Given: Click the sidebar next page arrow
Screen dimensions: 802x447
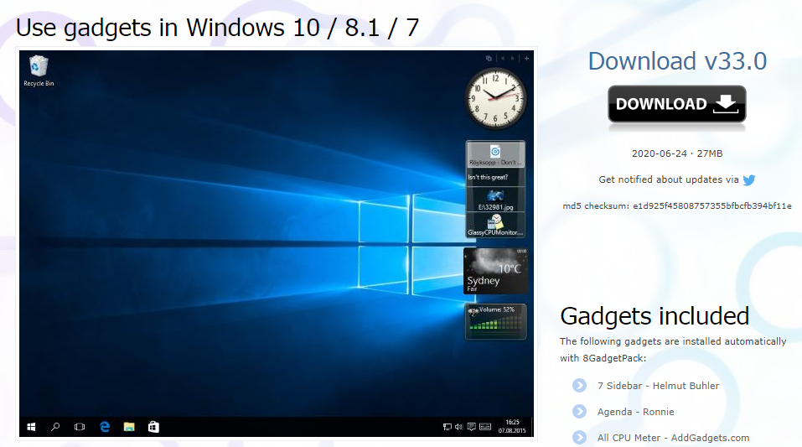Looking at the screenshot, I should point(513,59).
